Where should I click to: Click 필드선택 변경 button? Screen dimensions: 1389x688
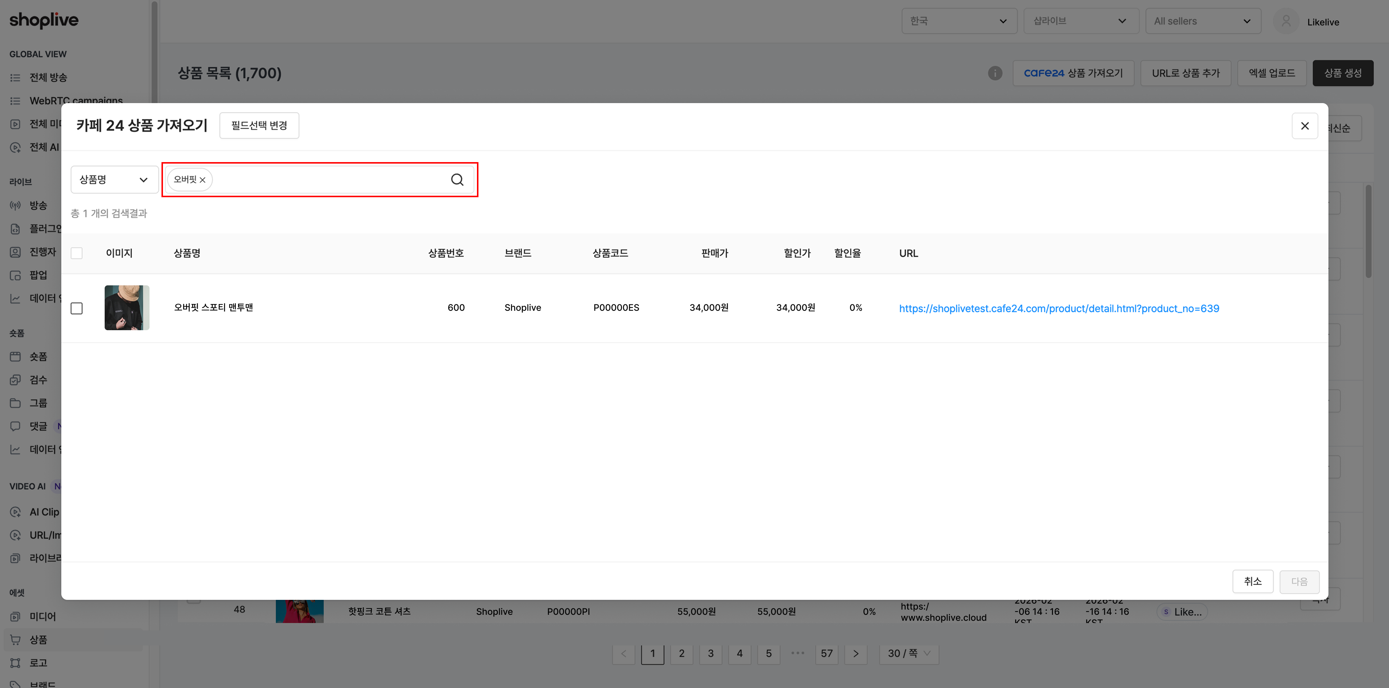[x=259, y=125]
